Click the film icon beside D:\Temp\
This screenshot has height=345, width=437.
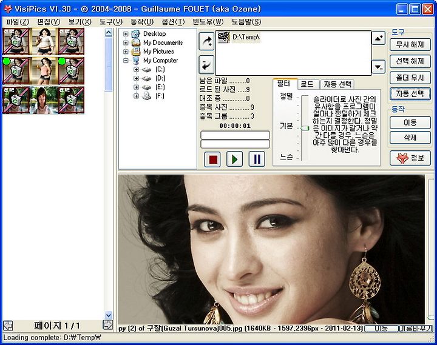(x=223, y=38)
